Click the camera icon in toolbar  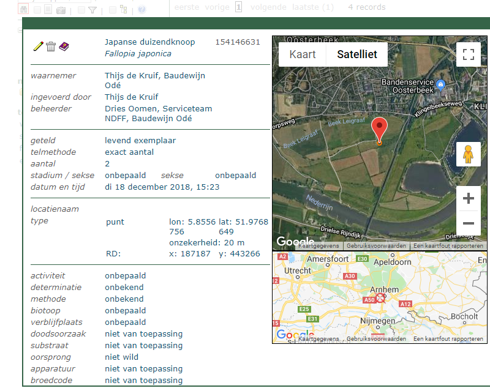[x=61, y=10]
